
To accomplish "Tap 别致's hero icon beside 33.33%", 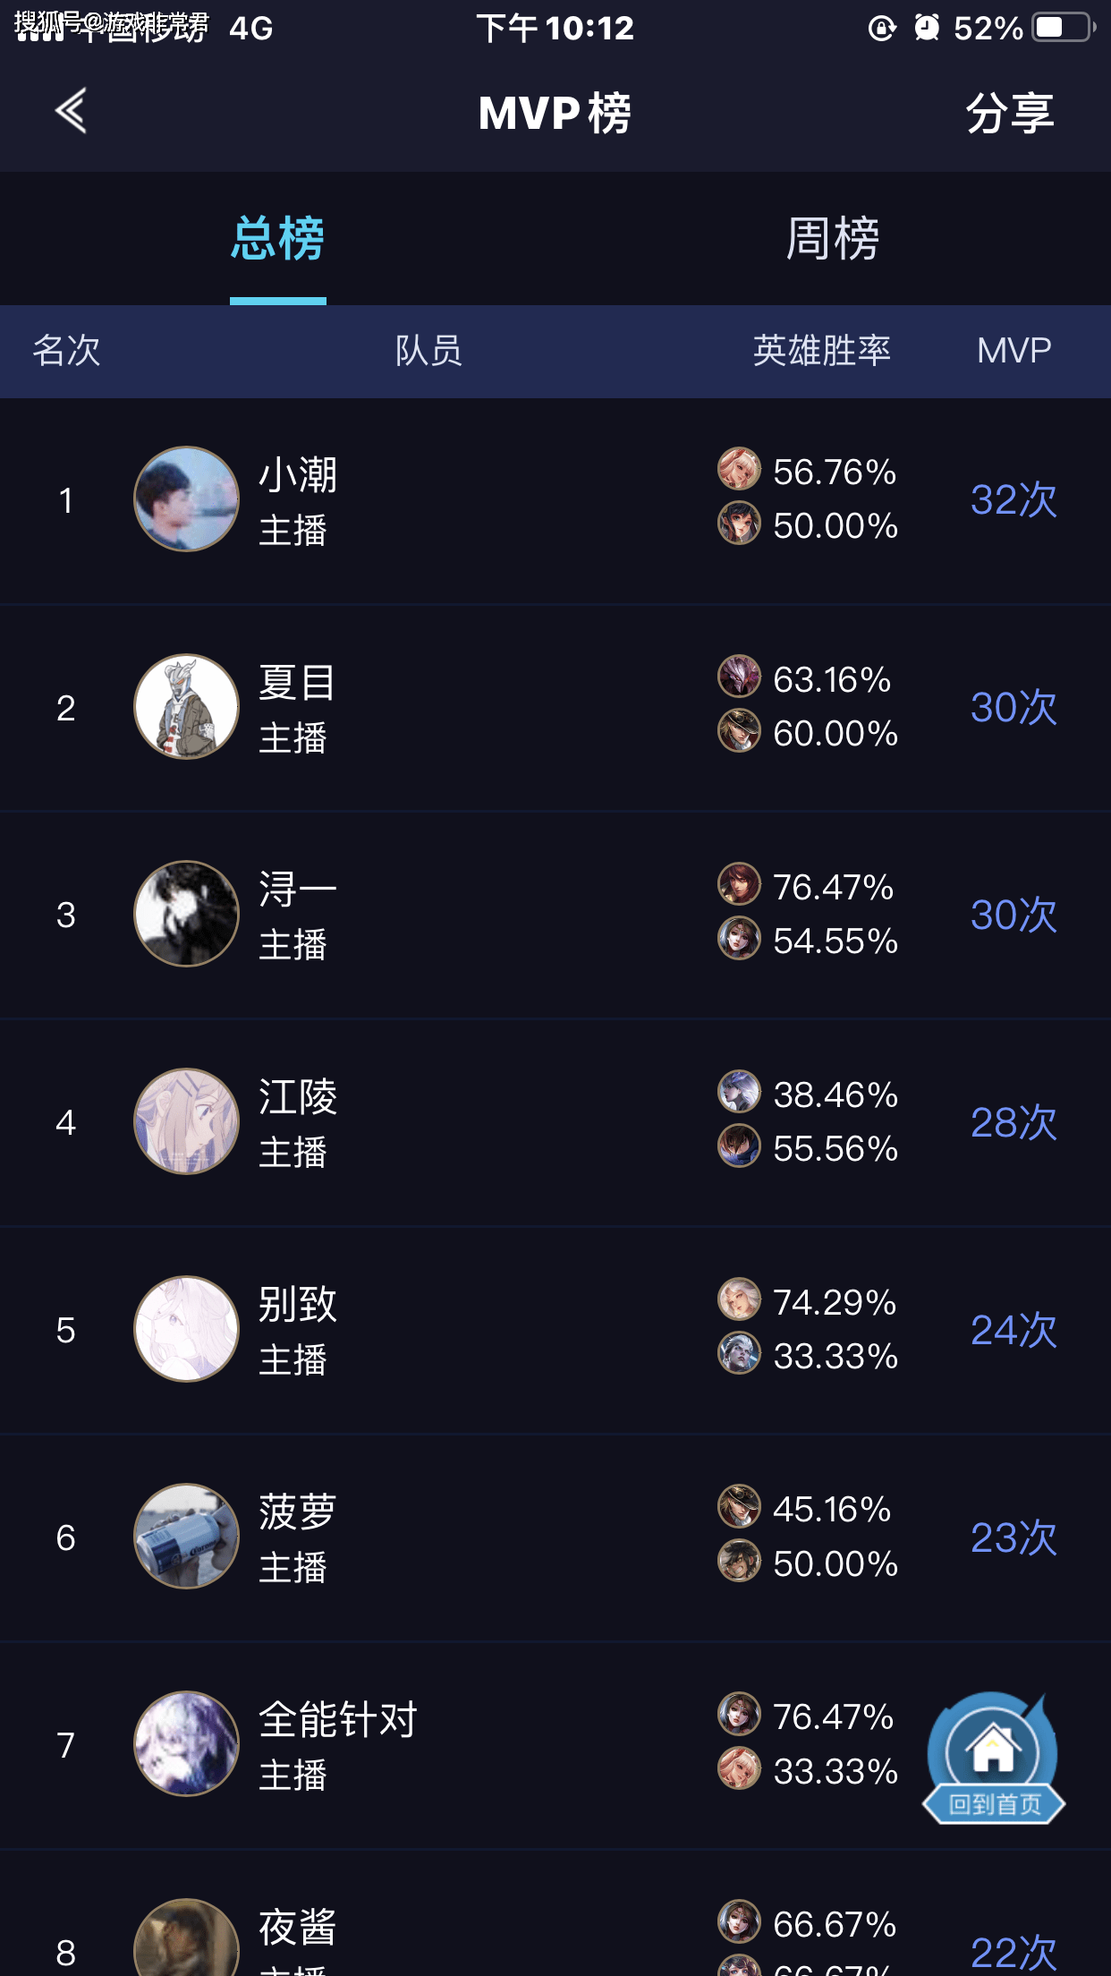I will click(x=739, y=1353).
